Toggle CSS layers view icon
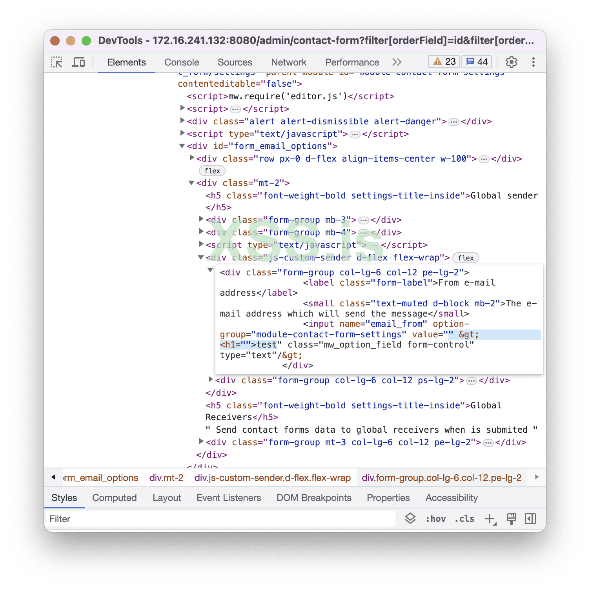The width and height of the screenshot is (590, 590). pyautogui.click(x=410, y=519)
